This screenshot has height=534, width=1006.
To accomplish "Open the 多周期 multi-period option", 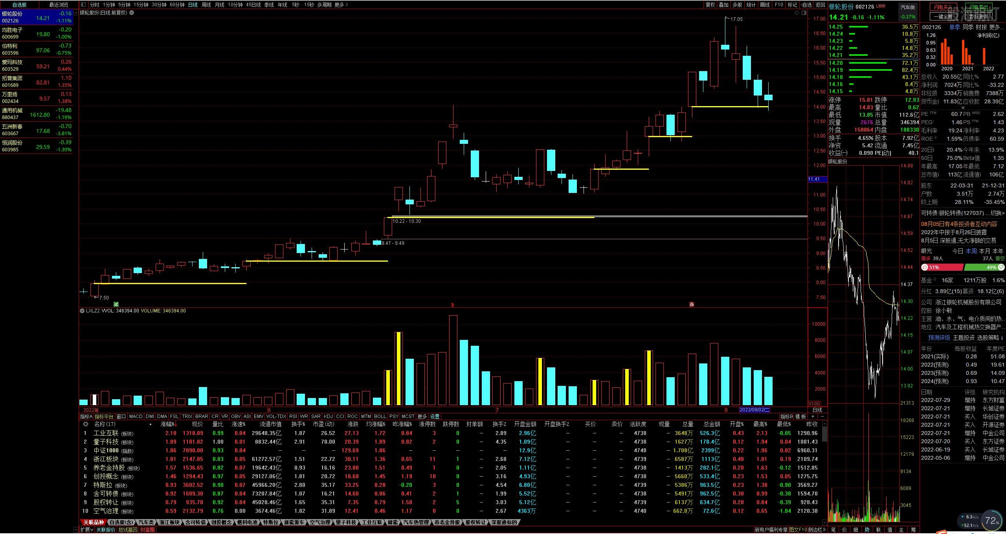I will click(324, 5).
